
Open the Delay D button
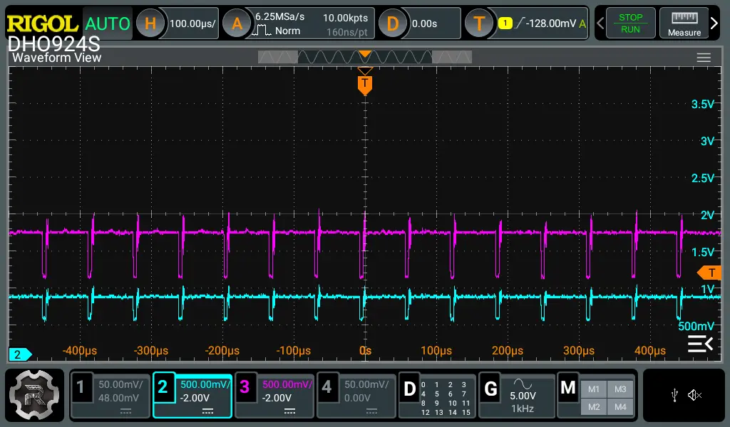[x=393, y=23]
